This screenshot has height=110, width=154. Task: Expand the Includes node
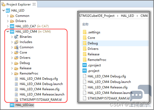pos(12,42)
